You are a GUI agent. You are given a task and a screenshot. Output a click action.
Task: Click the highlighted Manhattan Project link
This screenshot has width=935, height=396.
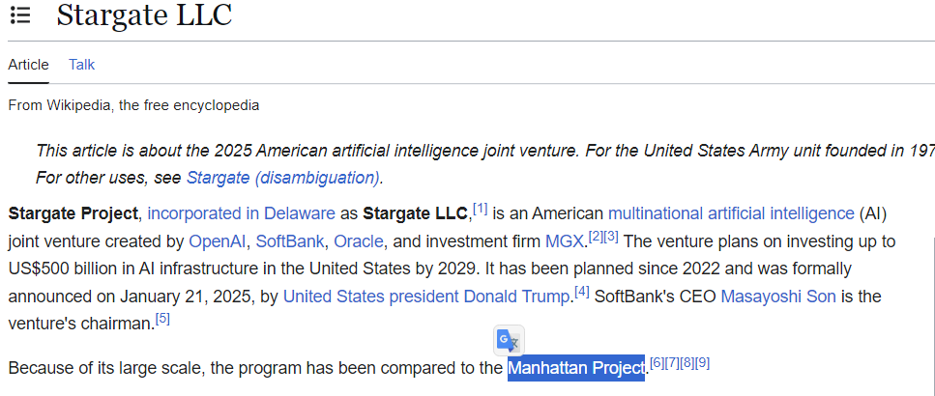[576, 368]
